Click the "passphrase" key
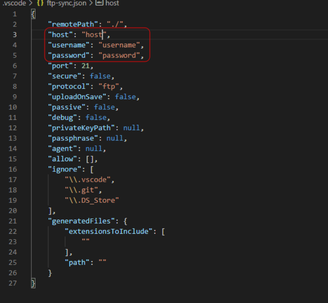This screenshot has width=328, height=303. click(x=73, y=138)
